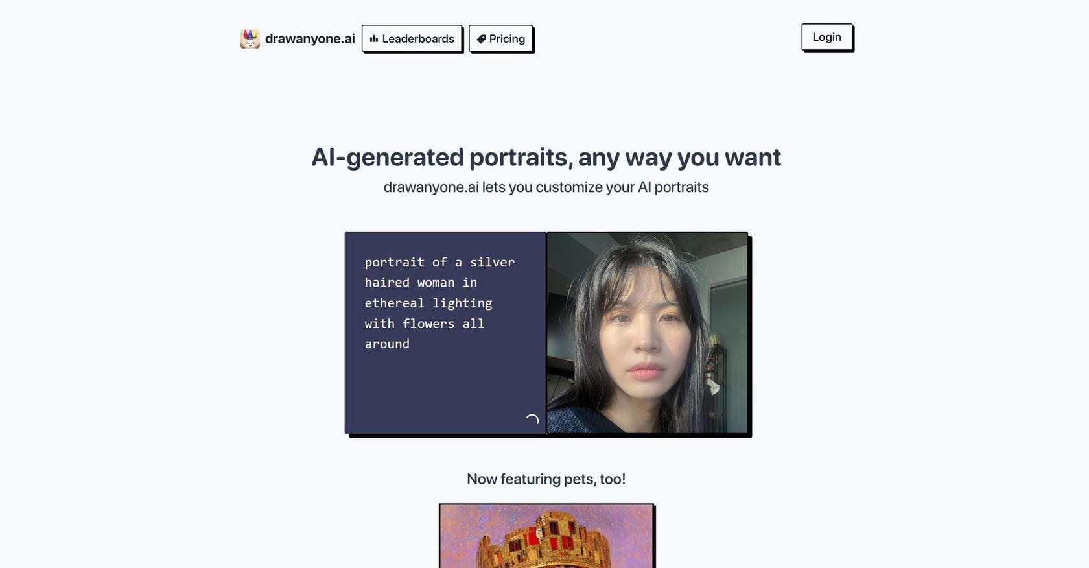Click the 'AI-generated portraits, any way you want' headline
This screenshot has height=568, width=1089.
tap(546, 157)
